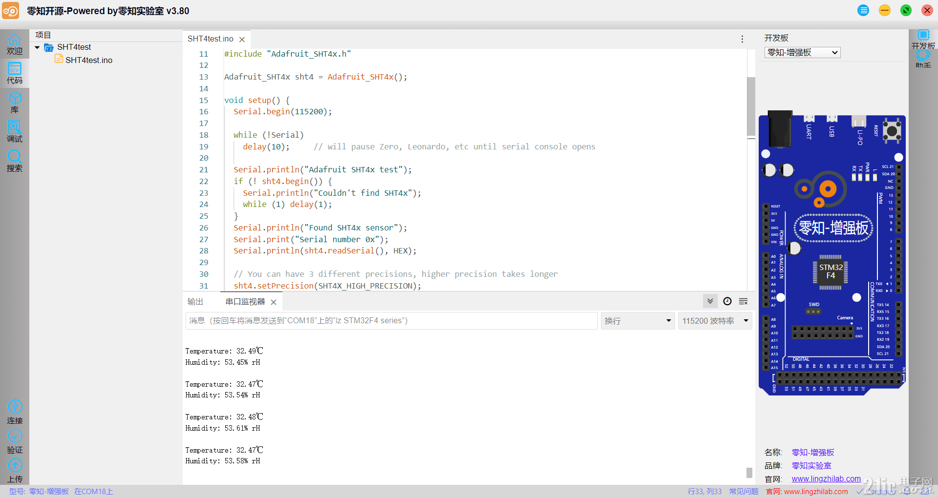Open the 欢迎 welcome sidebar icon
The height and width of the screenshot is (498, 938).
[x=14, y=44]
